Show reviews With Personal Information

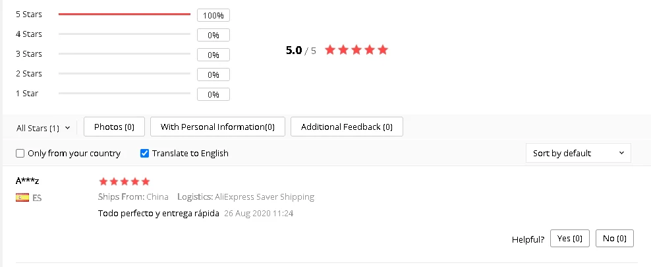point(217,127)
